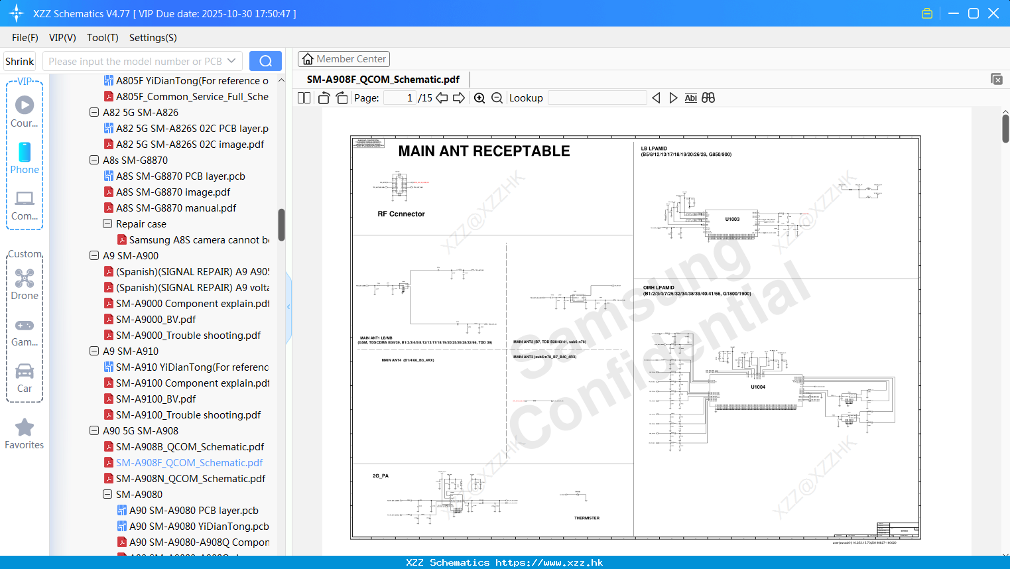Click the Shrink button
The image size is (1010, 569).
(20, 61)
